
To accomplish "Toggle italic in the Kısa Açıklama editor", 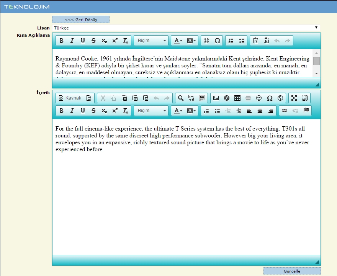I will (72, 41).
